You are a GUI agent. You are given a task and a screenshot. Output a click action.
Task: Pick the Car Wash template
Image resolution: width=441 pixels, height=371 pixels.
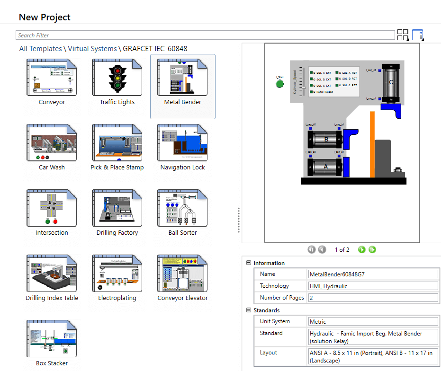[52, 147]
